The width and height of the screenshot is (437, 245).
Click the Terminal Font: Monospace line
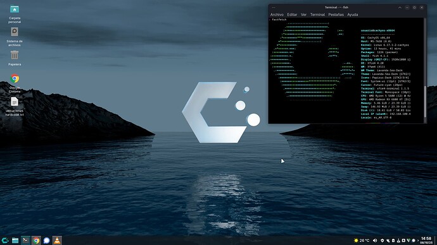(386, 92)
